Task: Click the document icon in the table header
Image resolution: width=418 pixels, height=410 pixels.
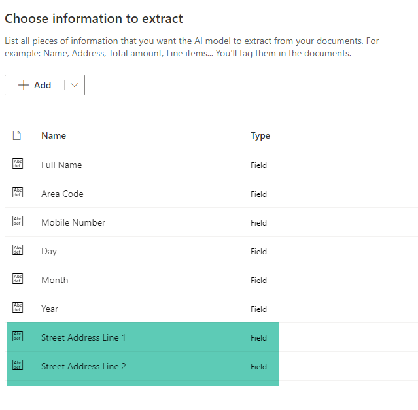Action: (x=17, y=135)
